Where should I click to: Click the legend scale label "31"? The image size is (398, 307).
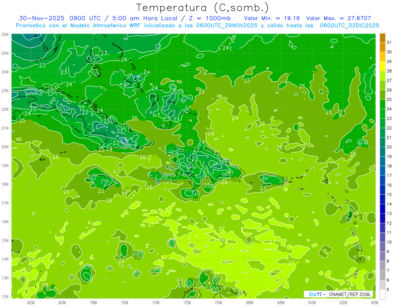(x=389, y=42)
